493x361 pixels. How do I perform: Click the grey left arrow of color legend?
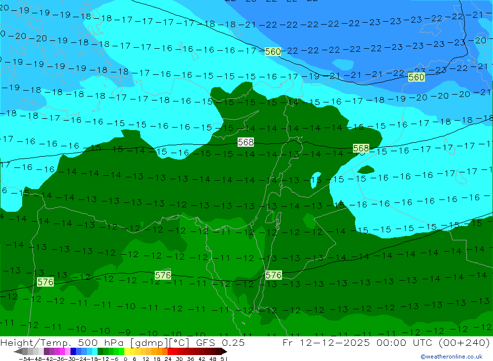[18, 352]
